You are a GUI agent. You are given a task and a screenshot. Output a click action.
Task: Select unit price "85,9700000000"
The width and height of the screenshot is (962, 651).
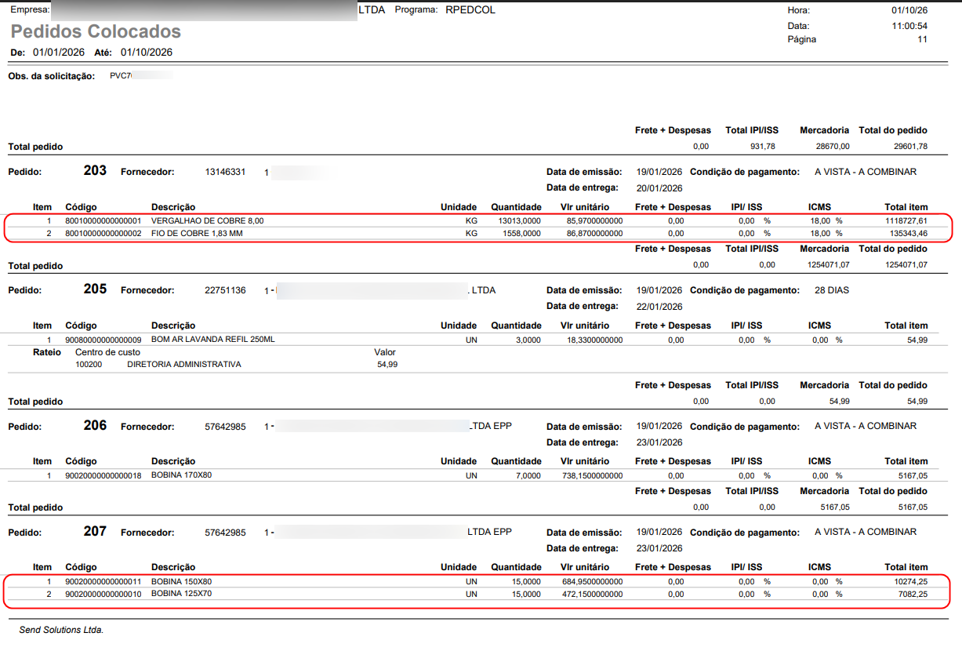pyautogui.click(x=595, y=221)
